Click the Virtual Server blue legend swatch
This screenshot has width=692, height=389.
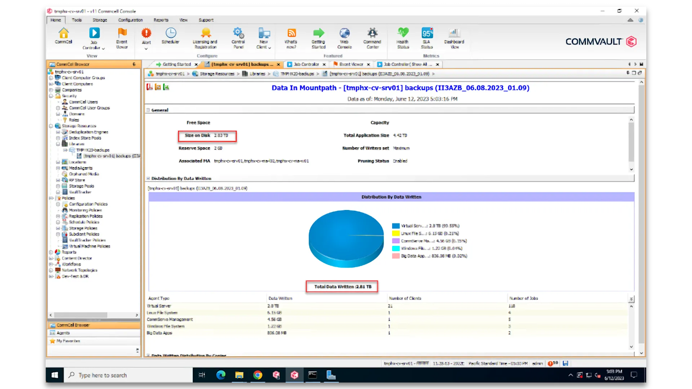coord(396,226)
